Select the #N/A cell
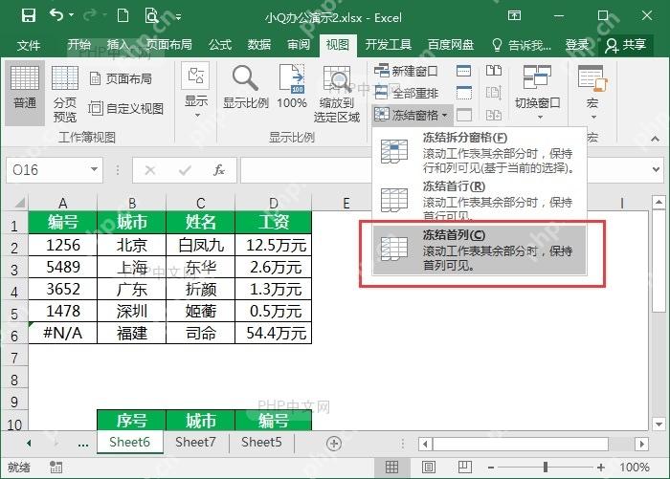The image size is (670, 479). [x=63, y=333]
